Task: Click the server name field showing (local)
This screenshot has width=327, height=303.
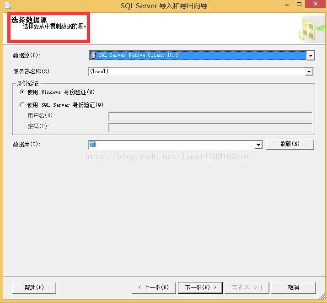Action: pos(201,72)
